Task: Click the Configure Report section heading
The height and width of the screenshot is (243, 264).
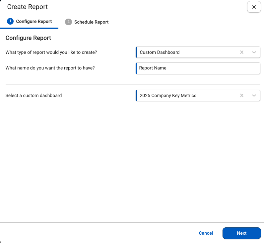Action: [x=28, y=38]
